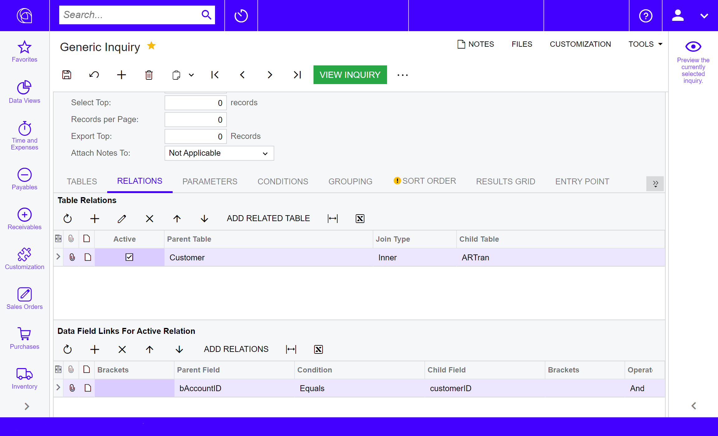Expand the Customer relation row details
Viewport: 718px width, 436px height.
pos(58,257)
